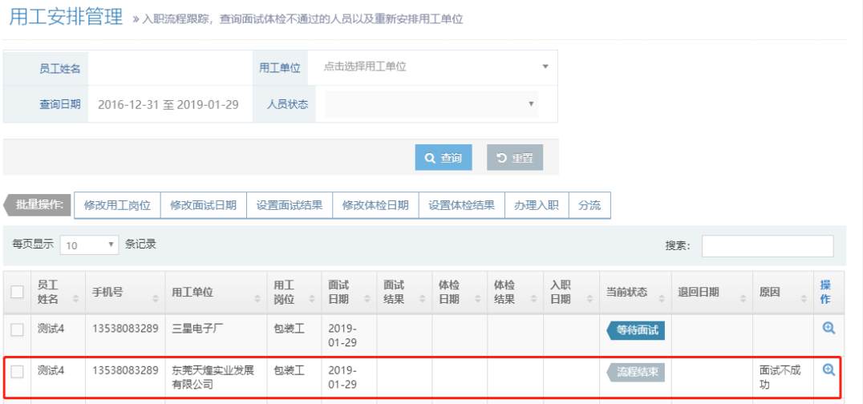Toggle the select-all checkbox in table header
The image size is (863, 404).
(17, 292)
